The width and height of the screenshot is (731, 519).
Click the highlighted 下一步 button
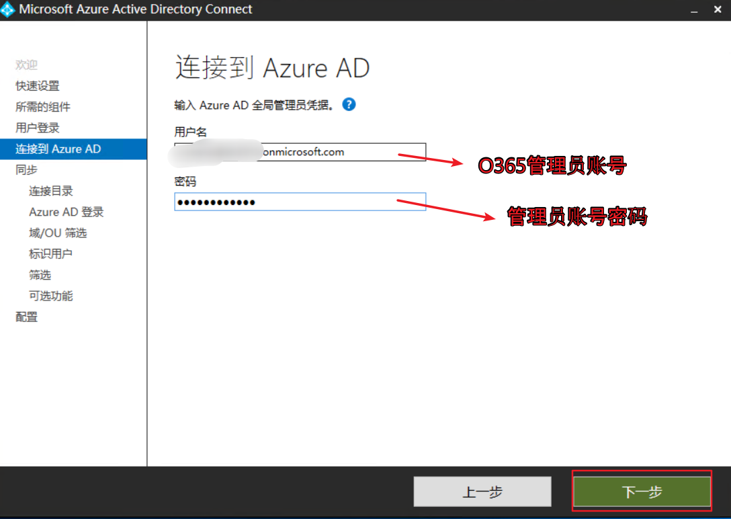641,491
